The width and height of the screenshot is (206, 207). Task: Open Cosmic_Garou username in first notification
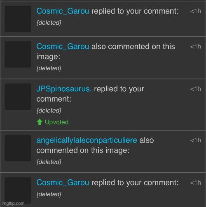[63, 11]
